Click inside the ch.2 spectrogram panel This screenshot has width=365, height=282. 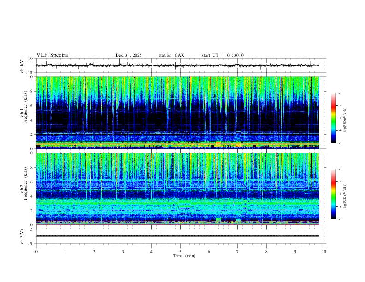point(177,189)
